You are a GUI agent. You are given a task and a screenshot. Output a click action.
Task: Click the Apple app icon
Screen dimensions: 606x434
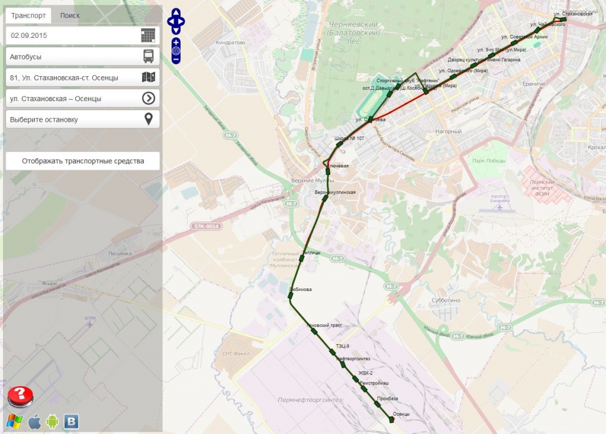click(x=34, y=422)
